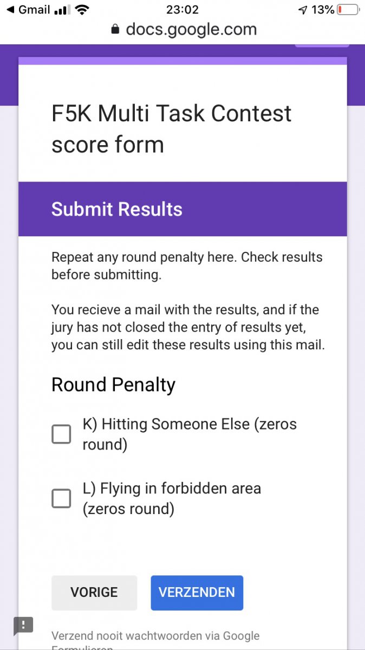365x650 pixels.
Task: Tap the cellular signal bars icon
Action: coord(63,10)
